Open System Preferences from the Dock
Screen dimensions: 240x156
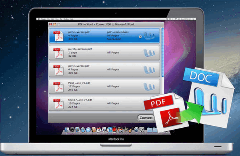[142, 130]
